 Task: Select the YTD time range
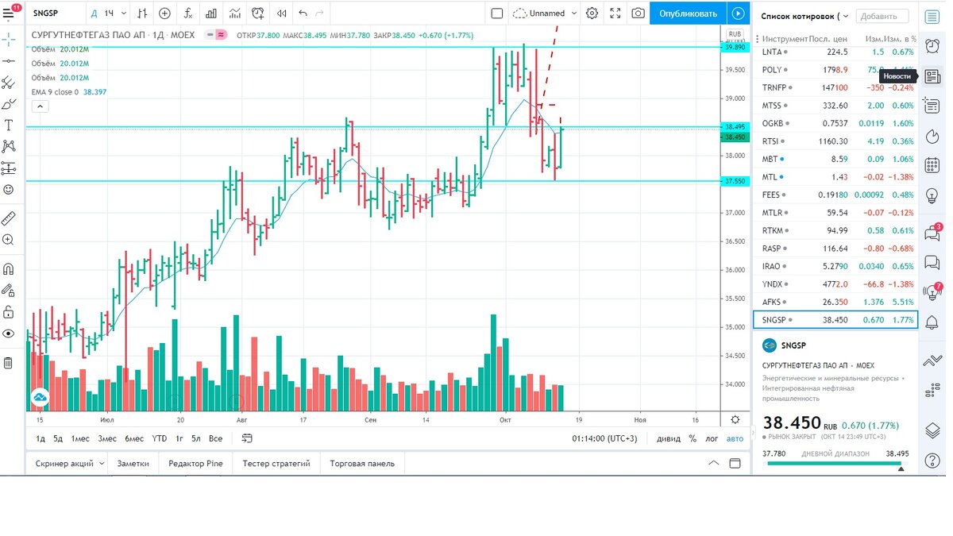160,438
